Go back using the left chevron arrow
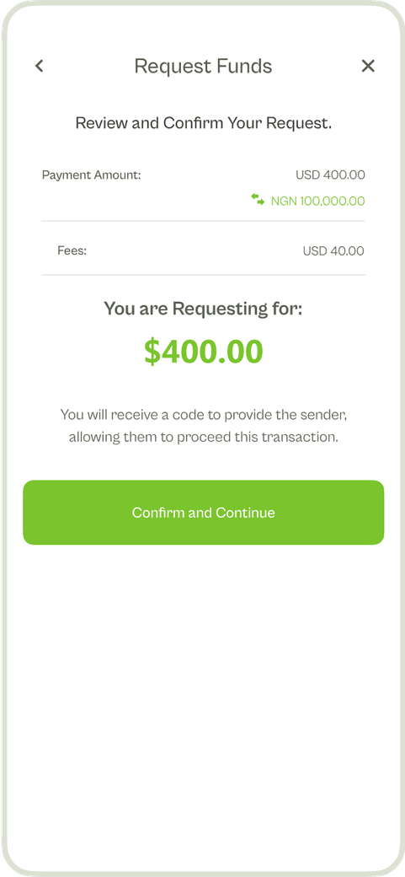 (39, 66)
